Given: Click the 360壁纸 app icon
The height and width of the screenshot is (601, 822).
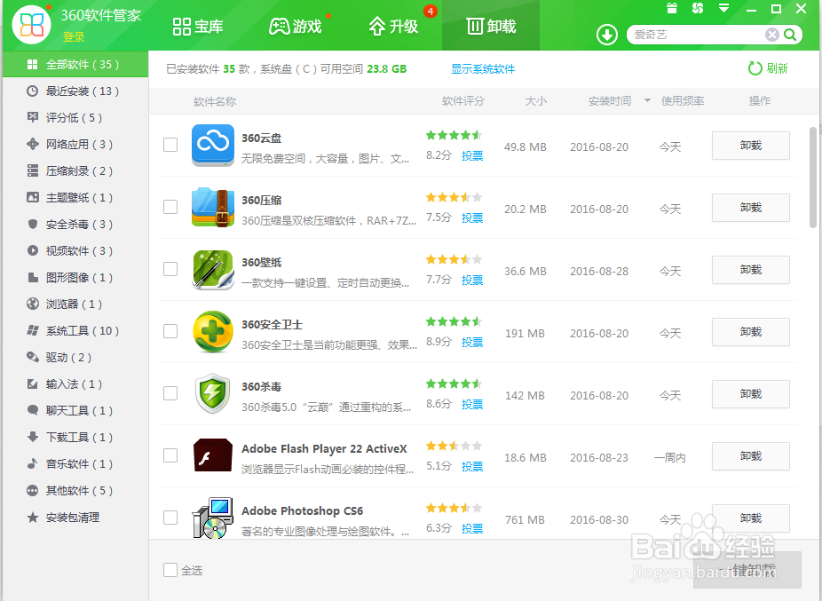Looking at the screenshot, I should [x=213, y=270].
